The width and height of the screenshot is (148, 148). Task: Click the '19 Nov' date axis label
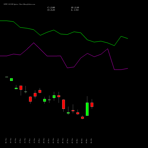tap(39, 141)
